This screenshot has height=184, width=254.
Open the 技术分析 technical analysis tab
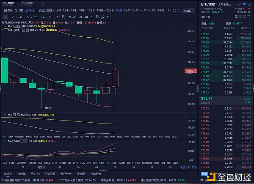pos(96,174)
